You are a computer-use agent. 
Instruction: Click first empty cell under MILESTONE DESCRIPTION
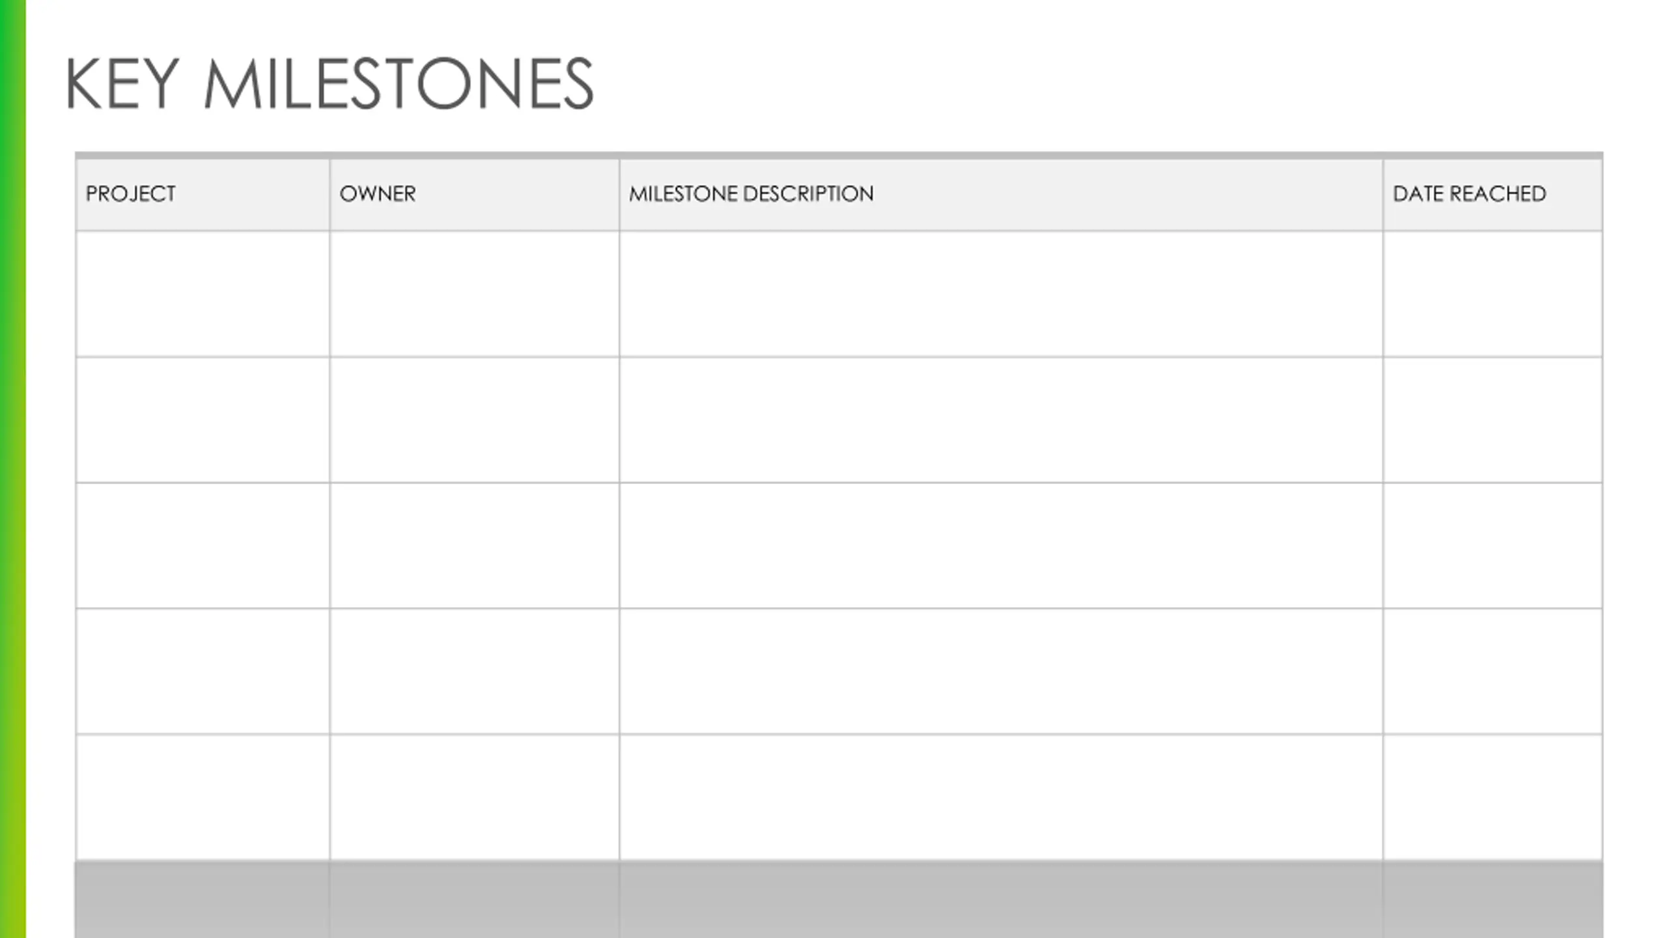pos(1002,294)
